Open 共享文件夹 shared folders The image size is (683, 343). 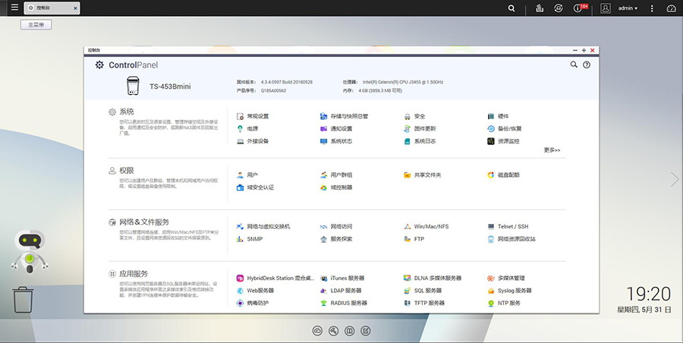426,175
